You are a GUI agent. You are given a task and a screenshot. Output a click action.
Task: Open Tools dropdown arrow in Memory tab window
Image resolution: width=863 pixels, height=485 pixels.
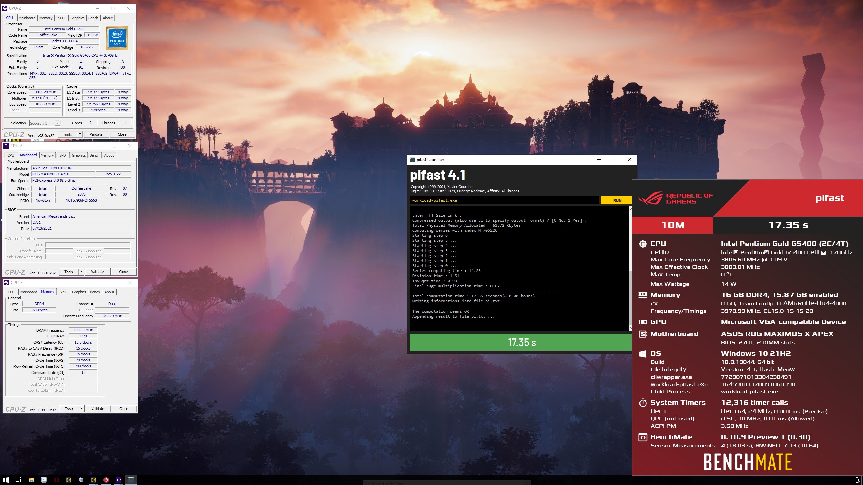tap(82, 409)
